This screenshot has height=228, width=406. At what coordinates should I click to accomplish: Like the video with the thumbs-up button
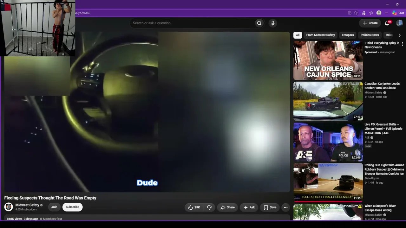click(194, 207)
